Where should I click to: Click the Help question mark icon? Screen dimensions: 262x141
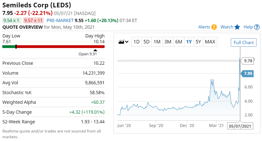[x=257, y=27]
